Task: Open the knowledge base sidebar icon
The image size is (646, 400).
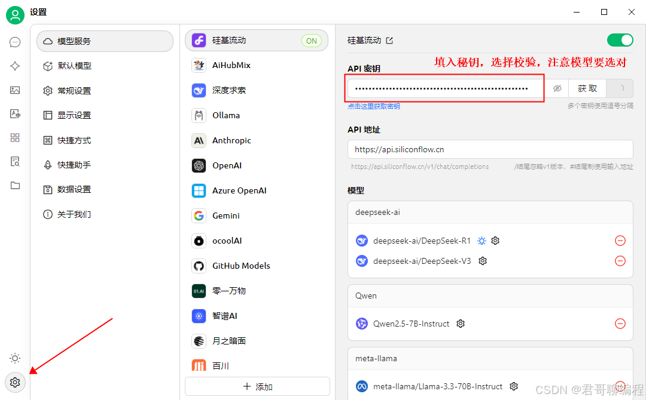Action: click(x=15, y=162)
